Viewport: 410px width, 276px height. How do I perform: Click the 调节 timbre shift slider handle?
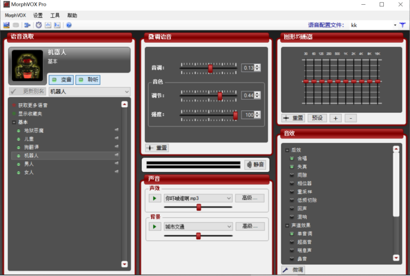220,96
